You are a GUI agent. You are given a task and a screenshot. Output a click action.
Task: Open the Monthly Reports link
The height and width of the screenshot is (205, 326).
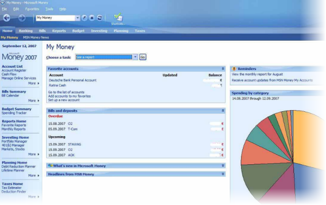tap(14, 129)
